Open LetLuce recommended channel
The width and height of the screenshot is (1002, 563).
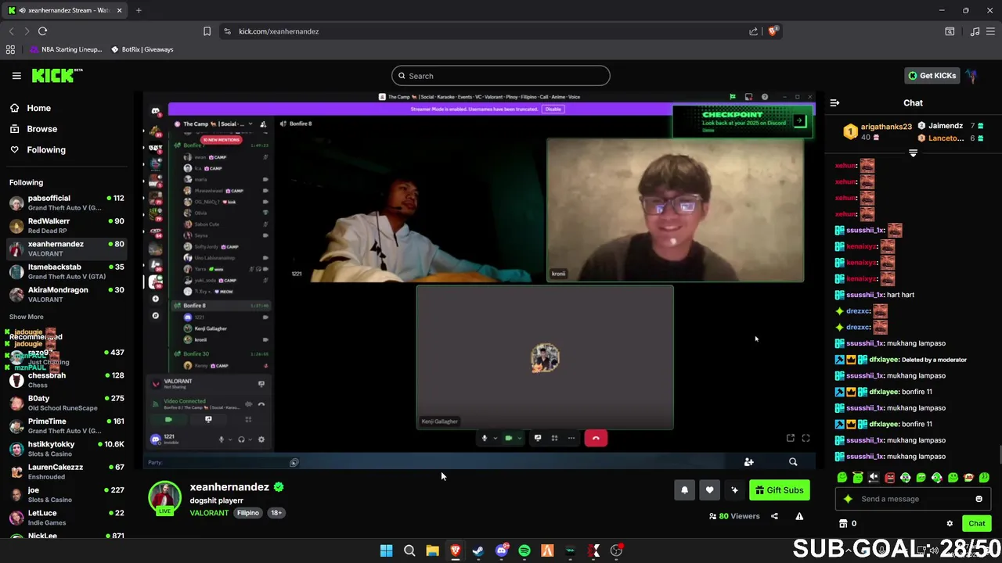point(66,518)
